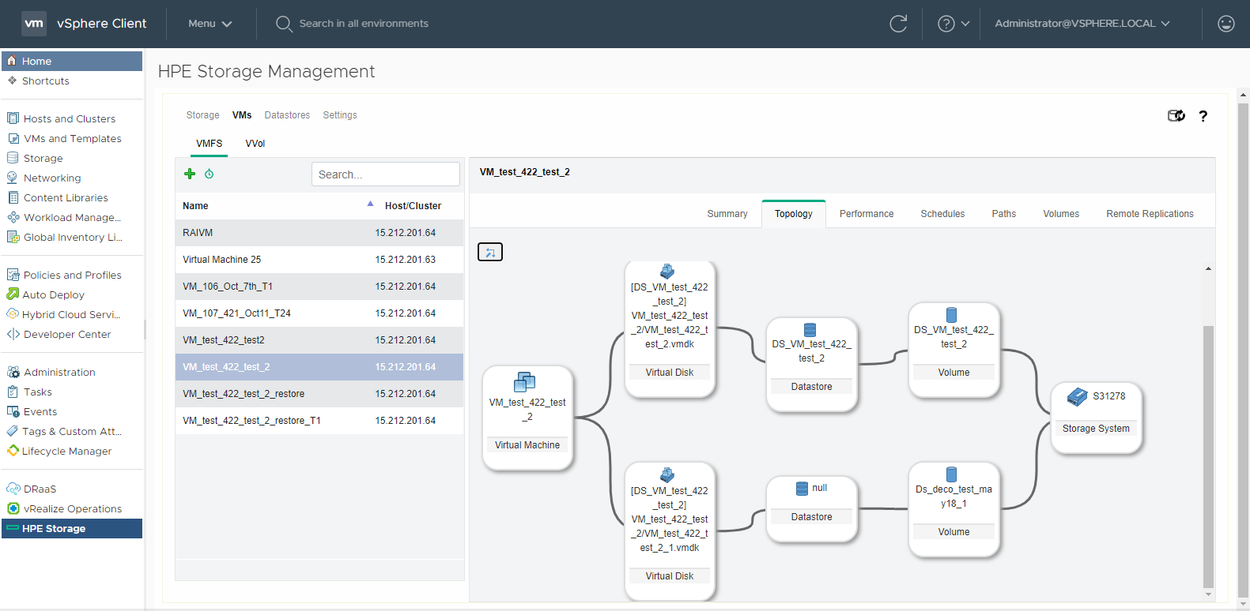Image resolution: width=1250 pixels, height=611 pixels.
Task: Open the help dropdown in header
Action: 953,24
